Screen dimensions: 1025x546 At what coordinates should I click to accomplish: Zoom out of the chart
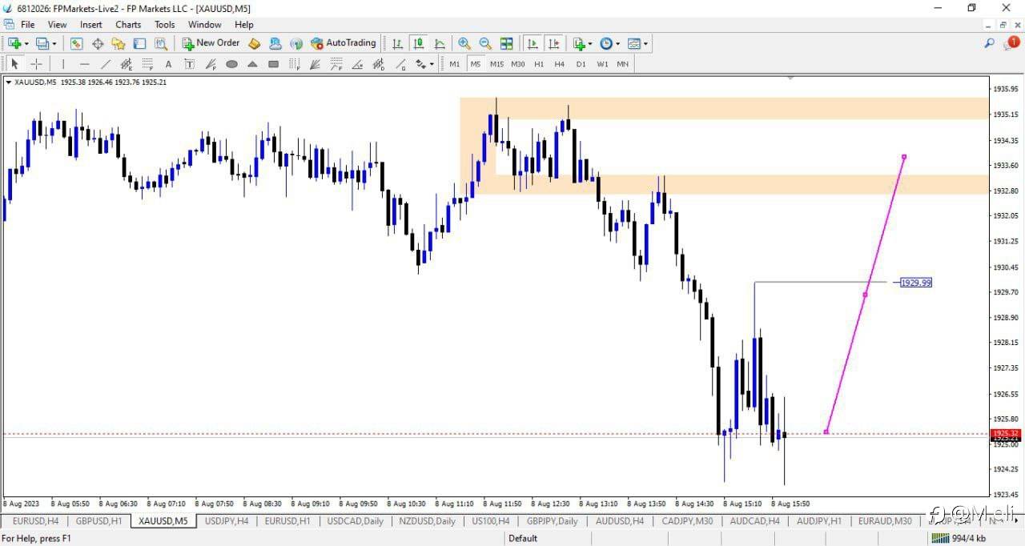[485, 43]
